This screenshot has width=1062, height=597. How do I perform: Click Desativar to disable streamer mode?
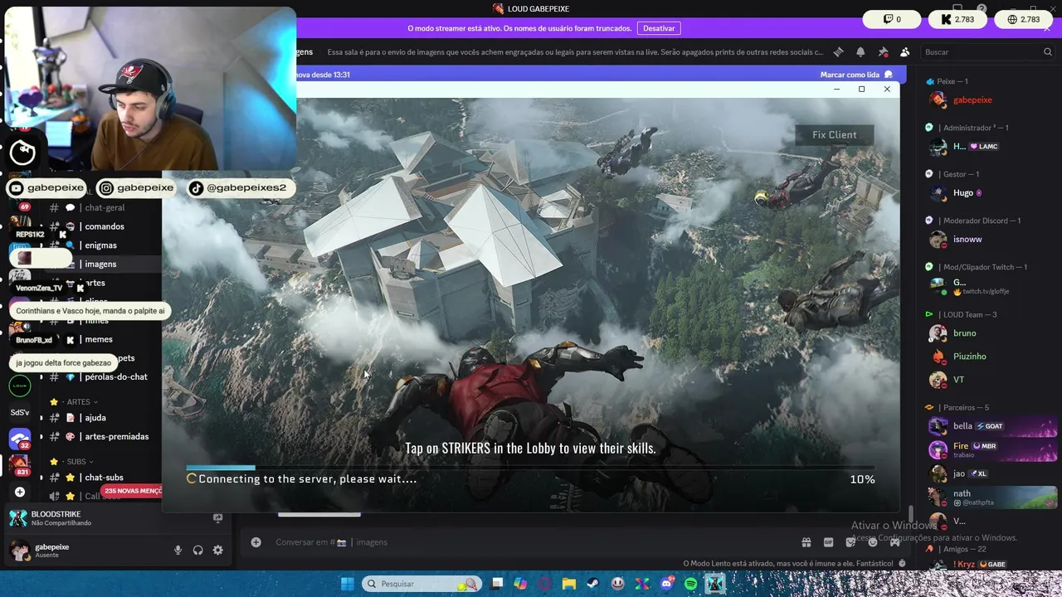pos(659,28)
